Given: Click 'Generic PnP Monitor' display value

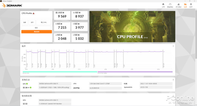Looking at the screenshot, I should coord(55,104).
